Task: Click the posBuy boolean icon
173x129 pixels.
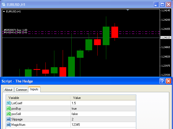Action: pyautogui.click(x=8, y=109)
